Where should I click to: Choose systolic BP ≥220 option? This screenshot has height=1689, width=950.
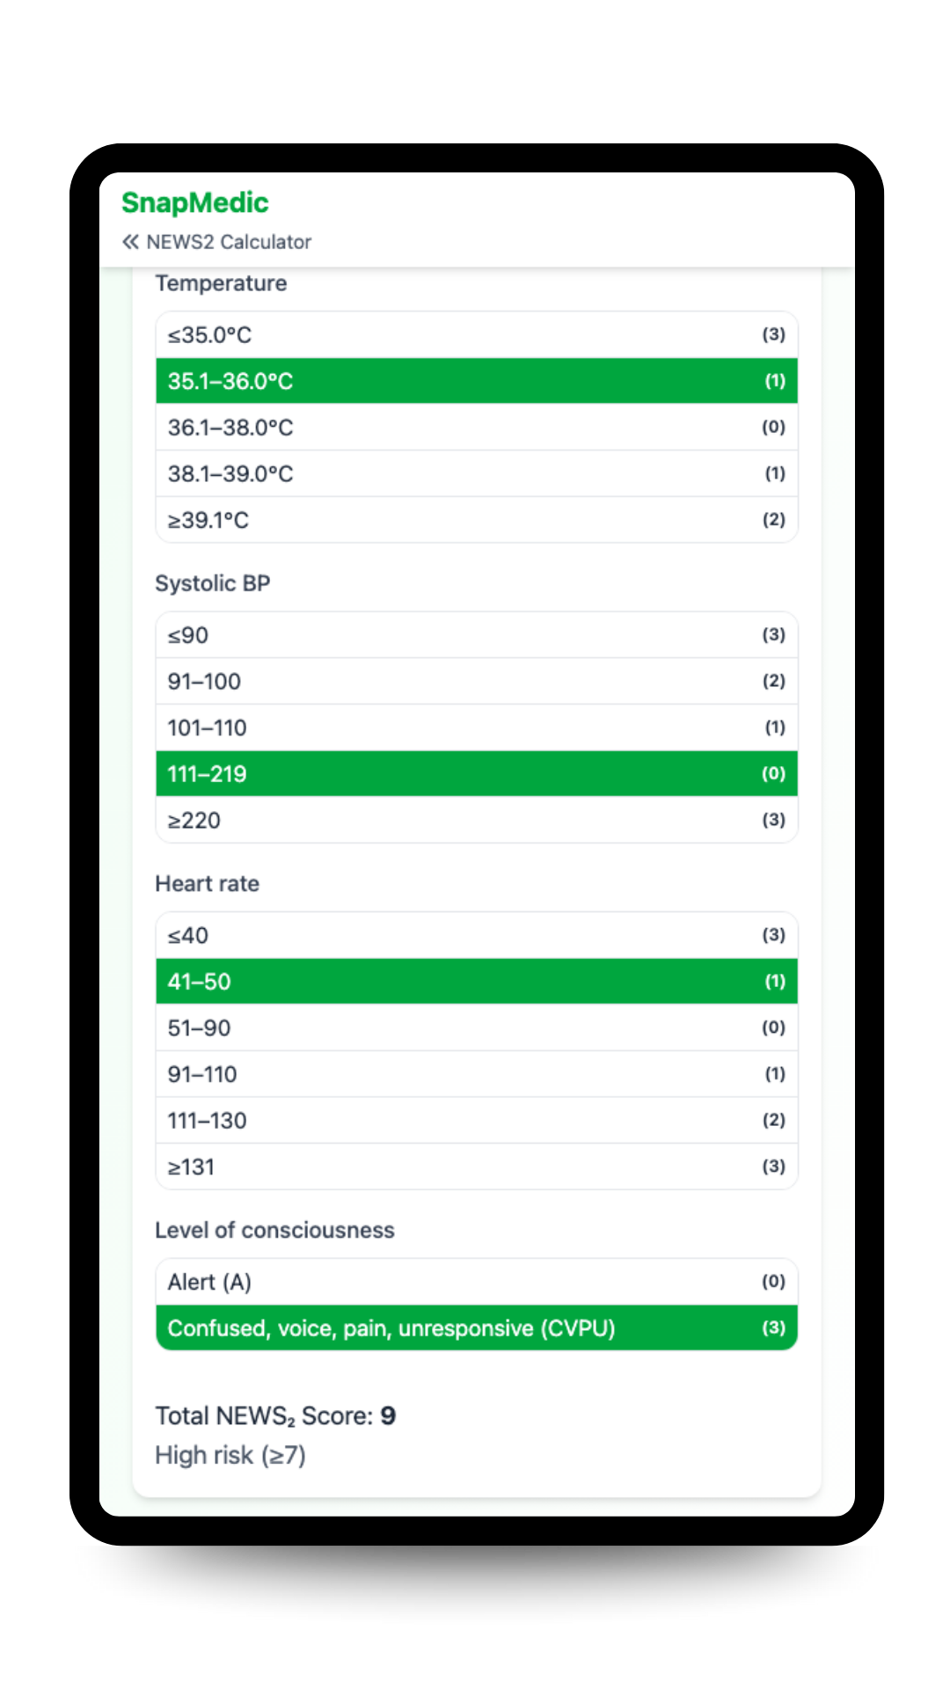pyautogui.click(x=476, y=820)
